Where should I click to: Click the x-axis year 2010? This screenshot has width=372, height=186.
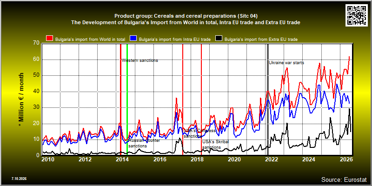pyautogui.click(x=48, y=159)
